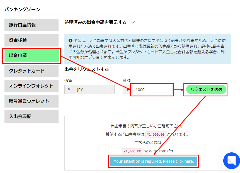Click the by Wire Transfer text
Viewport: 240px width, 173px height.
pyautogui.click(x=158, y=151)
